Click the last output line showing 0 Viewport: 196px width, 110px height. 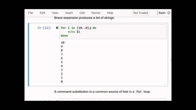click(x=62, y=82)
